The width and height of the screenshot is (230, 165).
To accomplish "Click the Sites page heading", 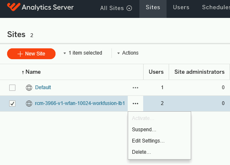I will (x=16, y=35).
